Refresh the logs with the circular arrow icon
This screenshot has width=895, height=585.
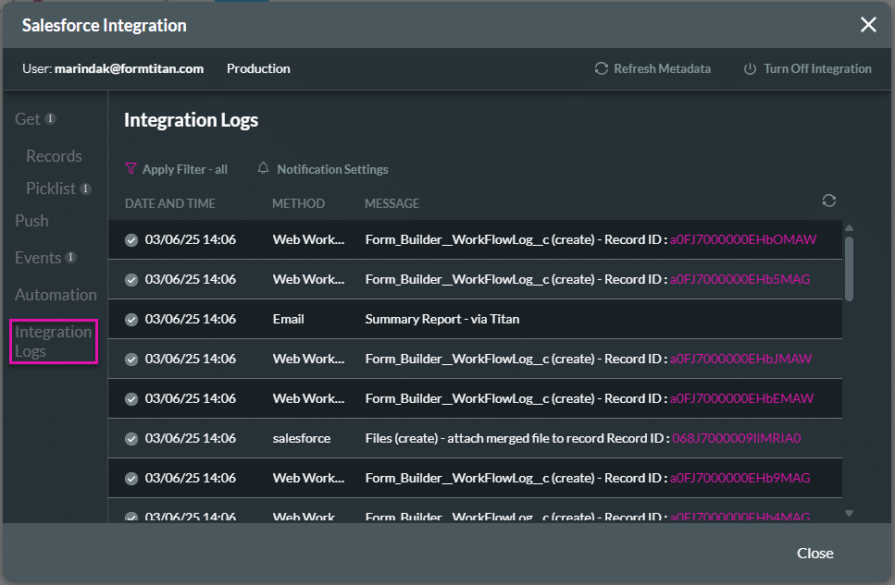coord(828,200)
